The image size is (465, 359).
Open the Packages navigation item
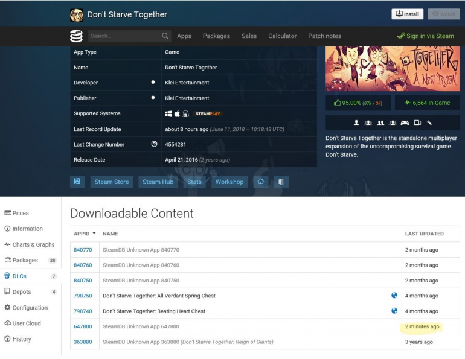(216, 36)
